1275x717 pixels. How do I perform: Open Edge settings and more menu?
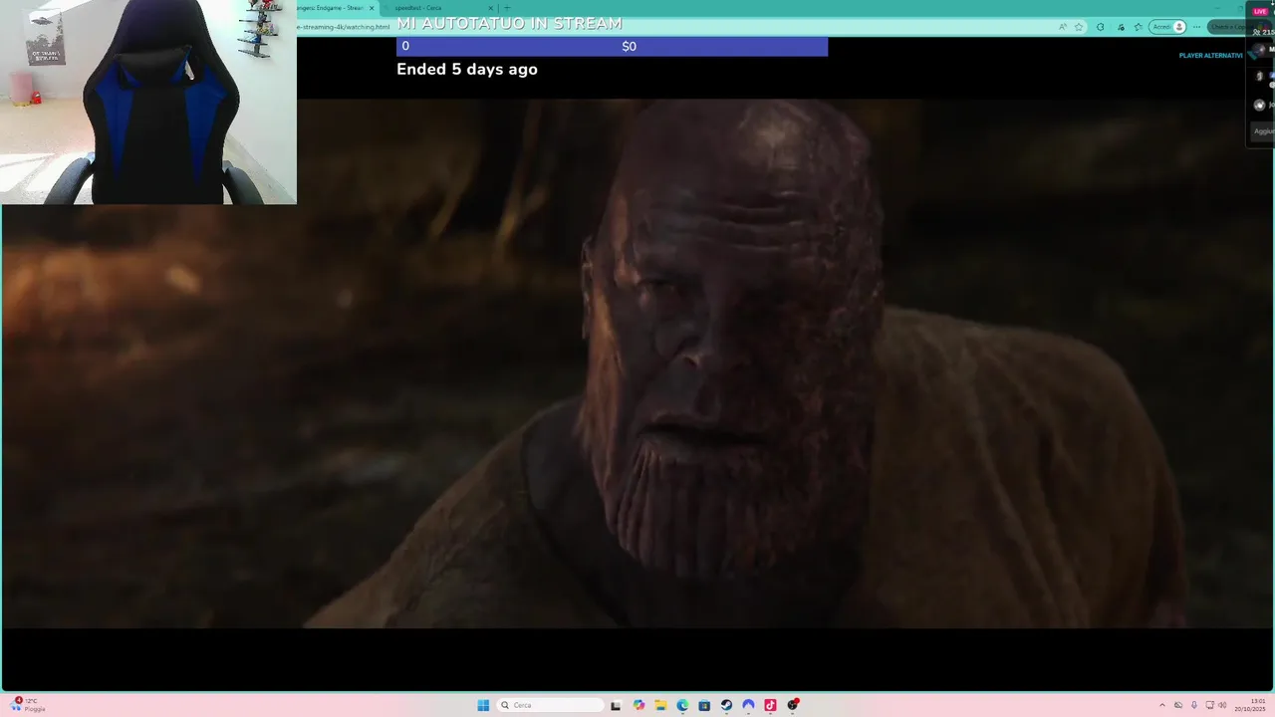(1196, 27)
